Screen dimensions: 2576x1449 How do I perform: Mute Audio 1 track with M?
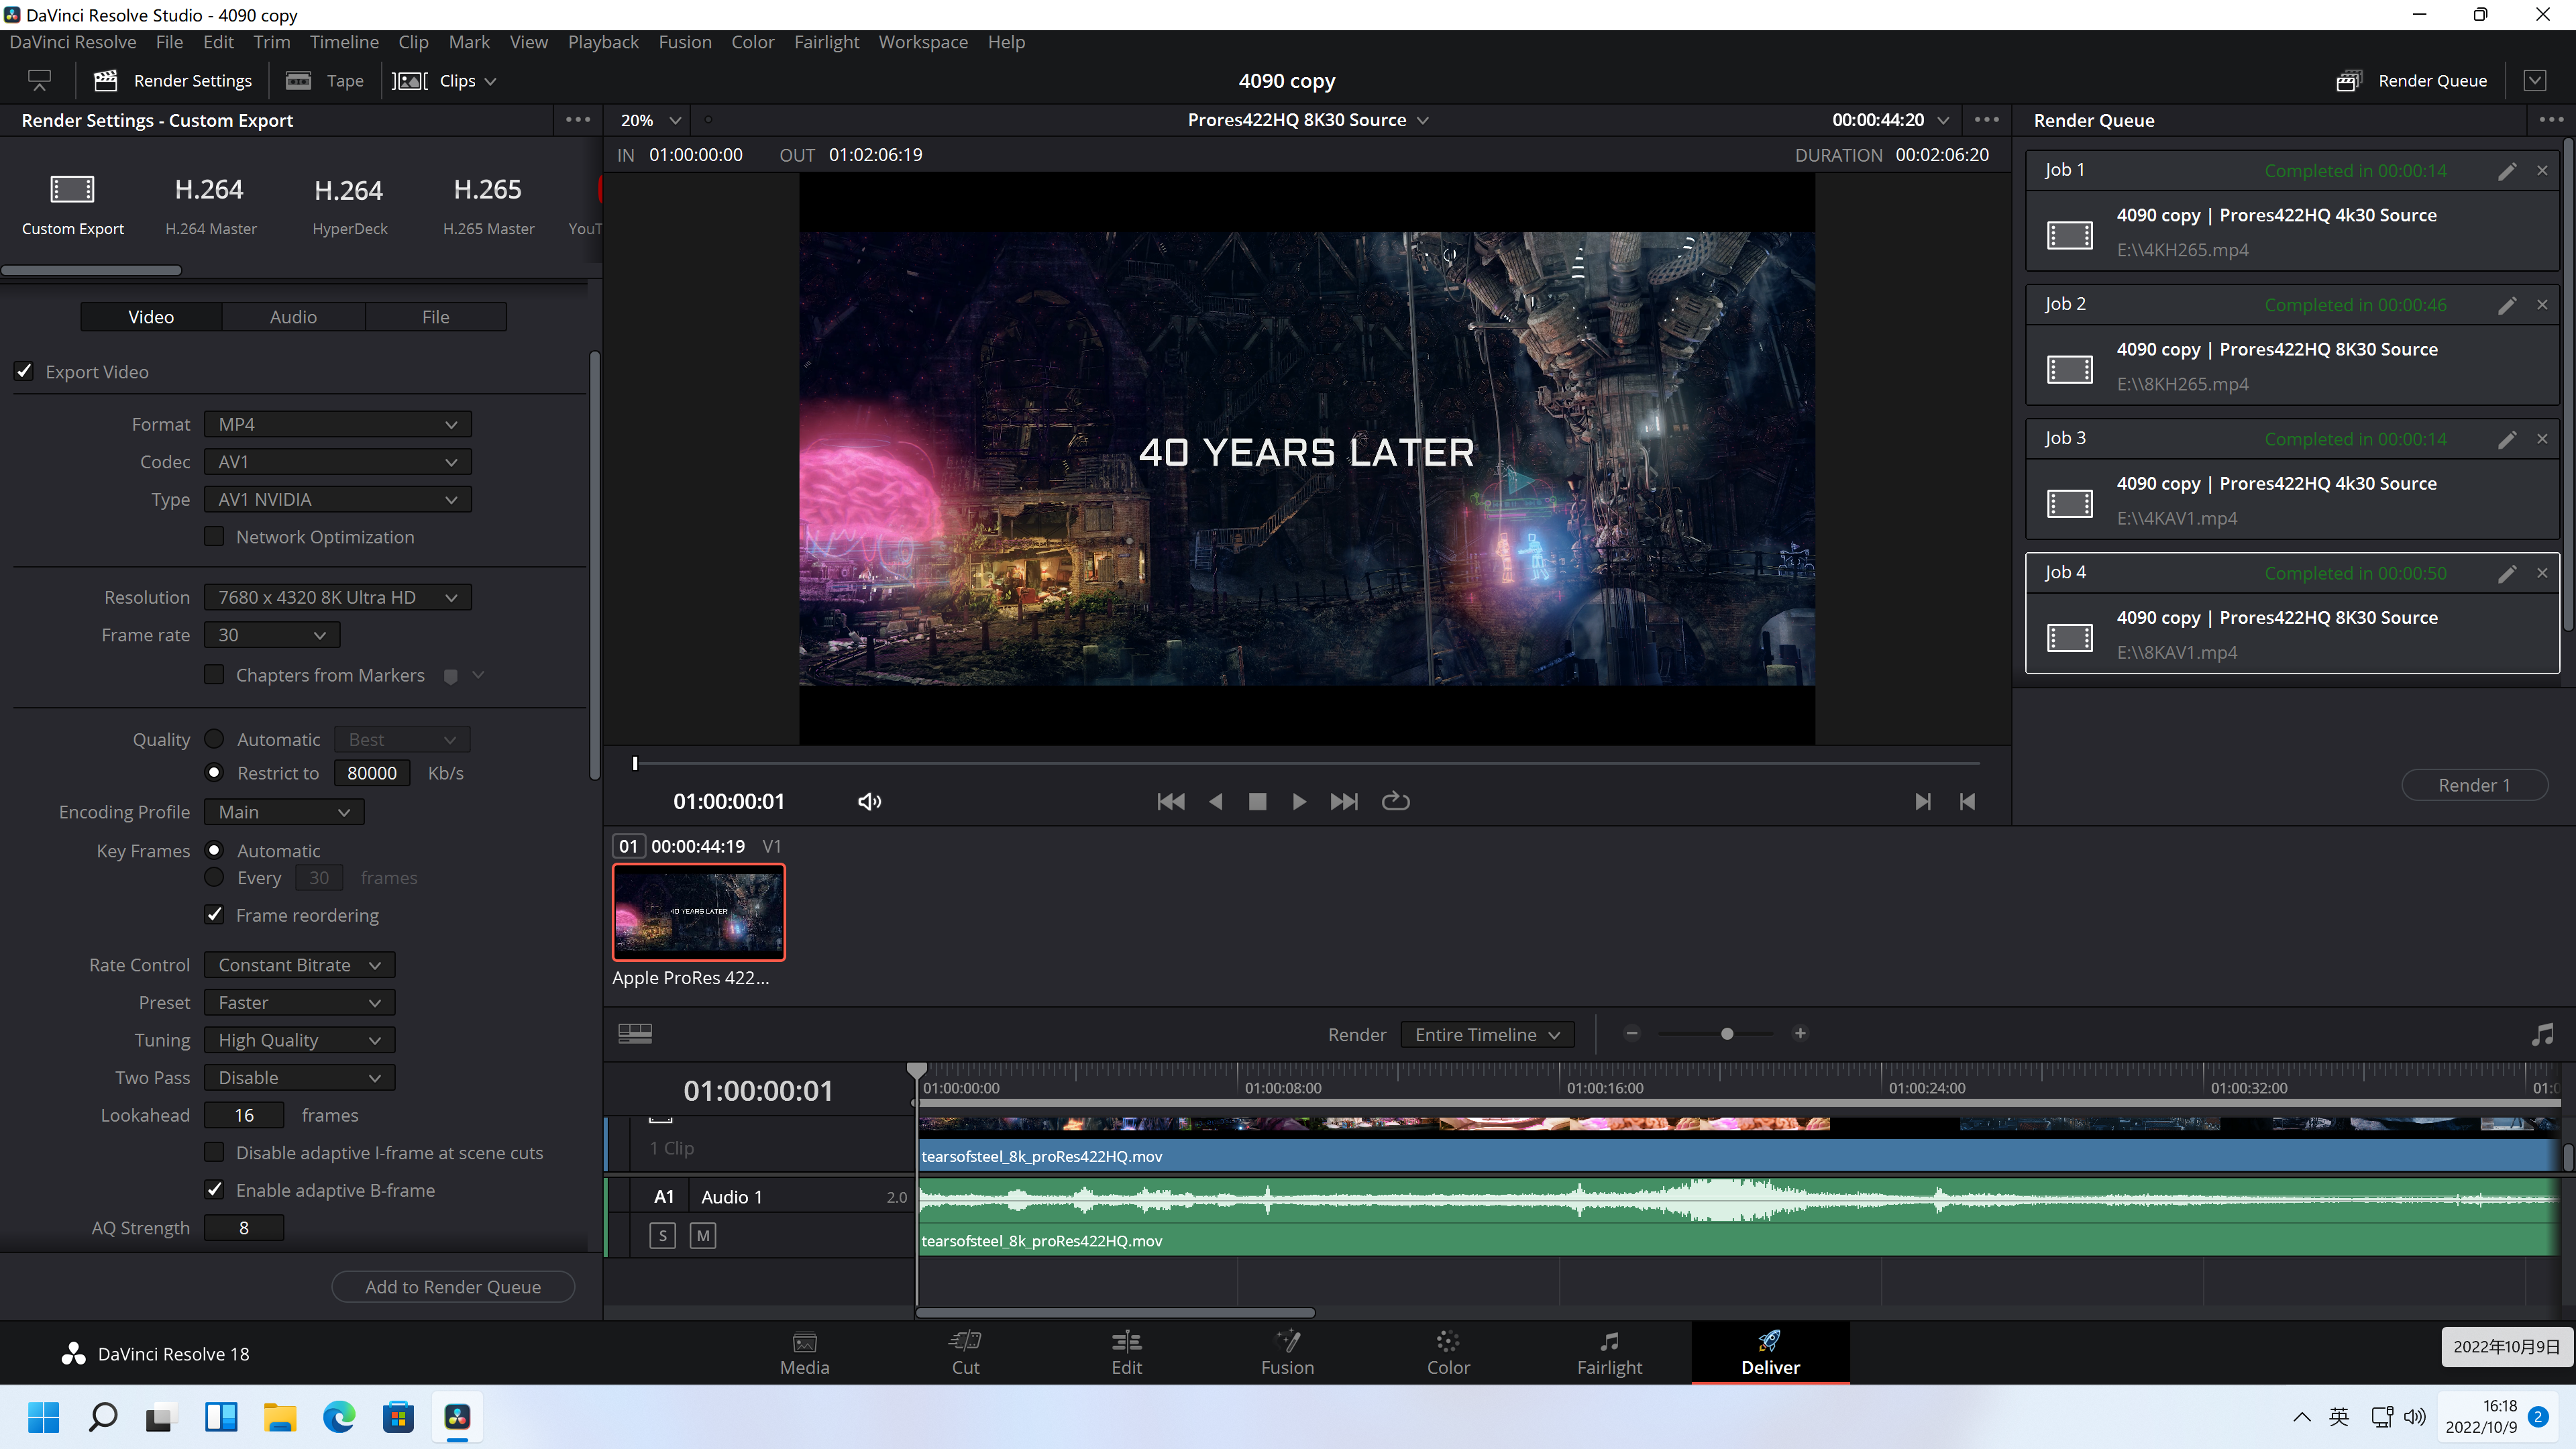[x=703, y=1235]
